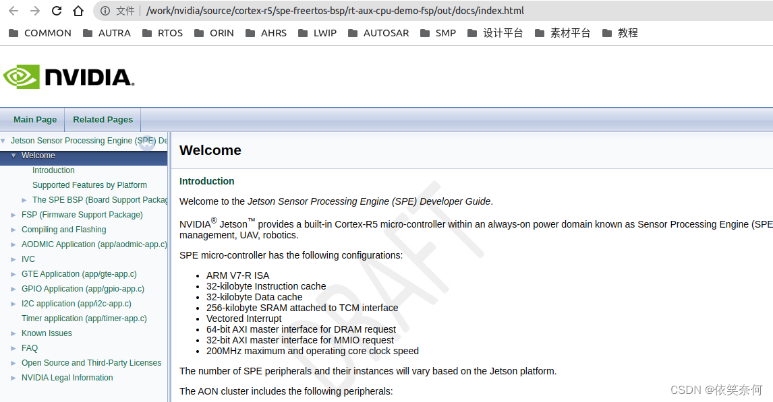Open the Compiling and Flashing link
773x402 pixels.
(63, 230)
